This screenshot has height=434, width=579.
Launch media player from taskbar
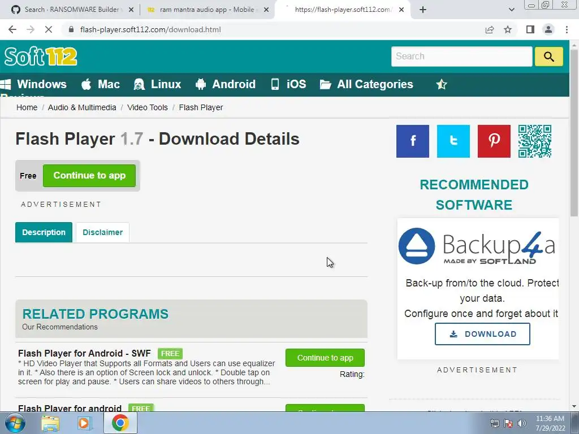(84, 423)
